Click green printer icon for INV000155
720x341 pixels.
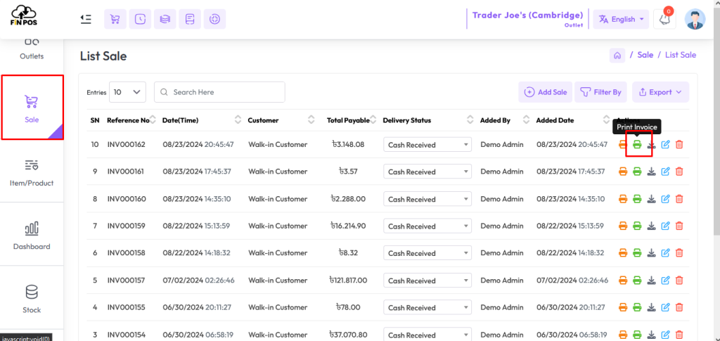pyautogui.click(x=637, y=307)
